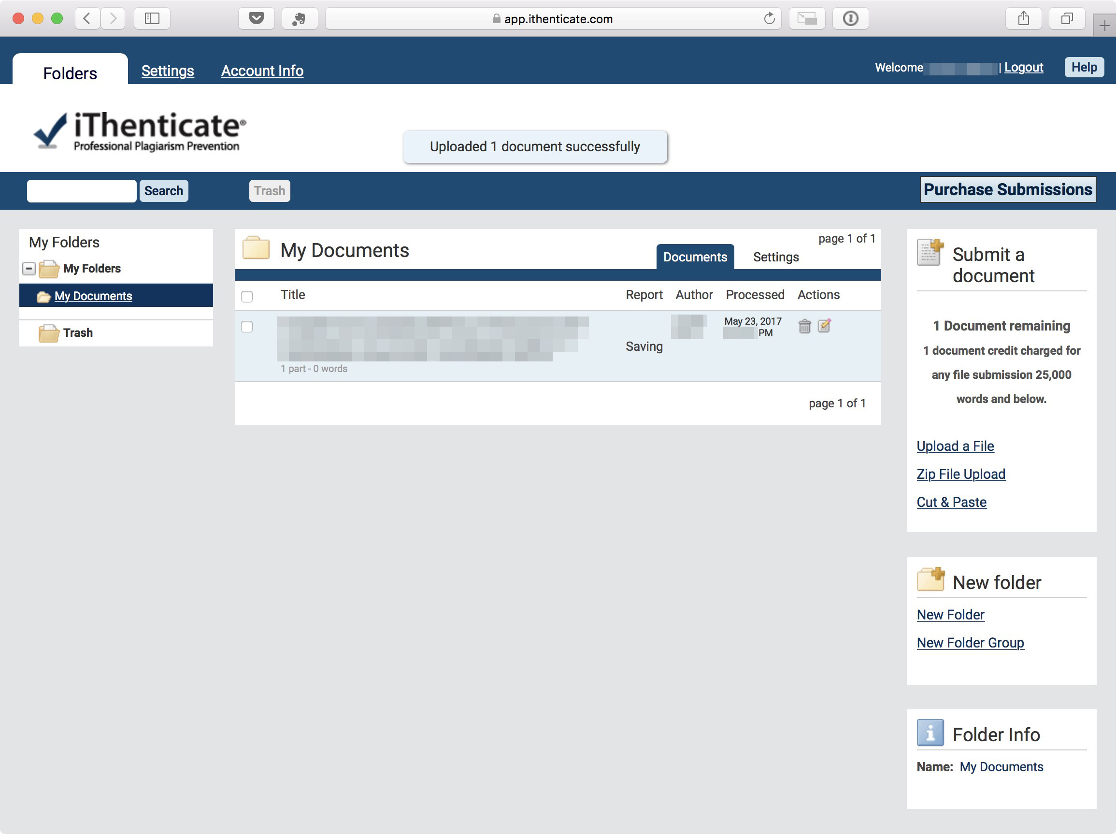Click the Trash folder icon in sidebar
This screenshot has height=834, width=1116.
click(48, 333)
